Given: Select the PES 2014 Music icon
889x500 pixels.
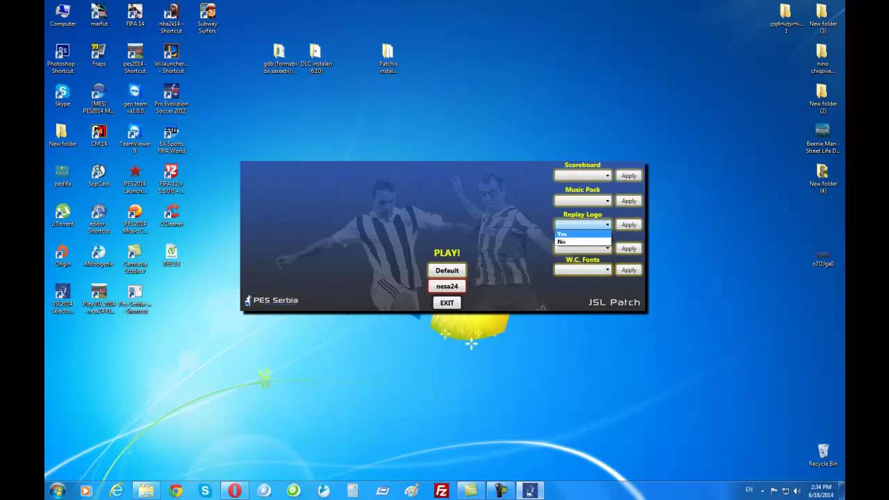Looking at the screenshot, I should click(135, 219).
